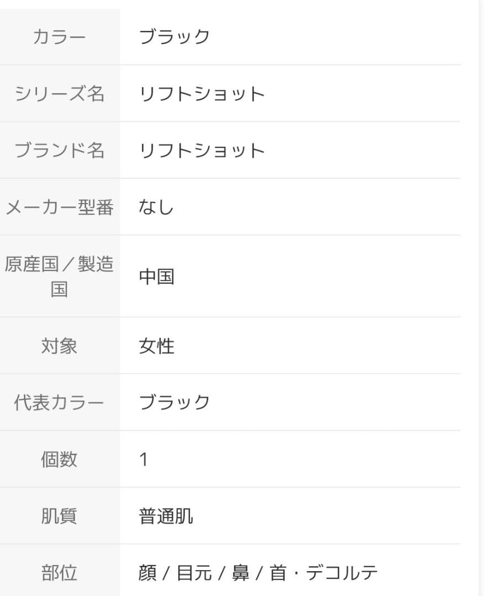Select the ブランド名 label cell
Viewport: 503px width, 596px height.
[x=59, y=151]
